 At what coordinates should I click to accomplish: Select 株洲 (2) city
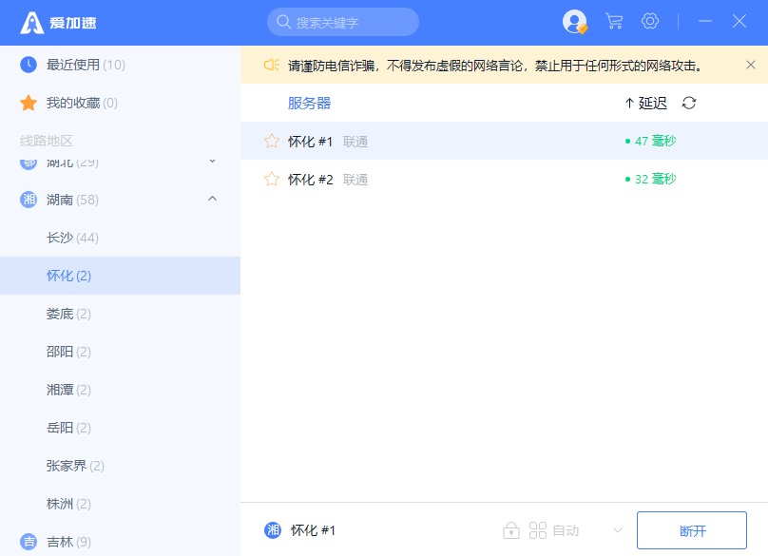[120, 504]
